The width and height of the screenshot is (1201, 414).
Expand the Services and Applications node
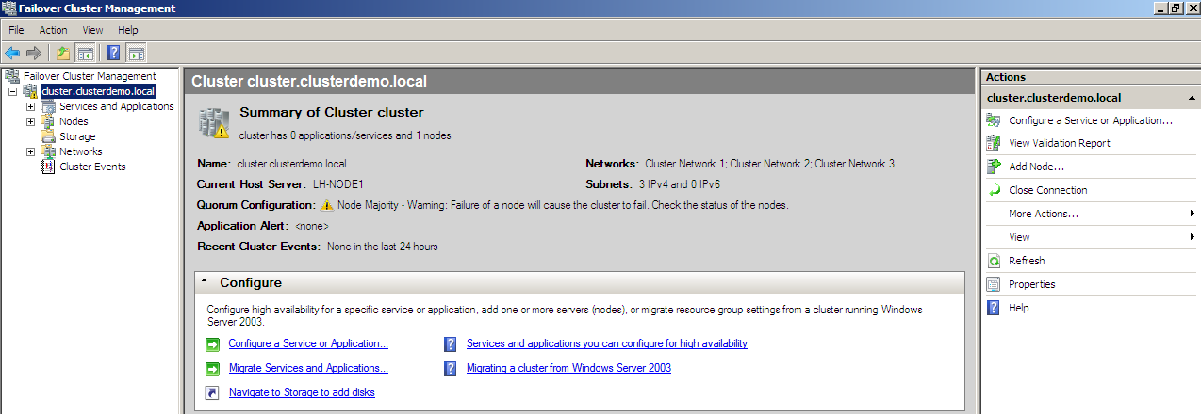click(30, 106)
